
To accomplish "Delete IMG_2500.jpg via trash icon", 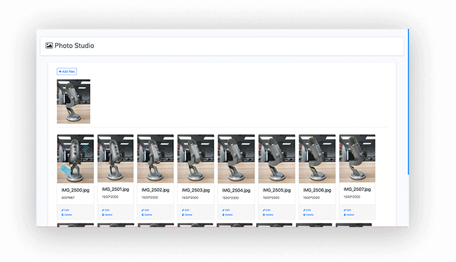I will click(62, 214).
